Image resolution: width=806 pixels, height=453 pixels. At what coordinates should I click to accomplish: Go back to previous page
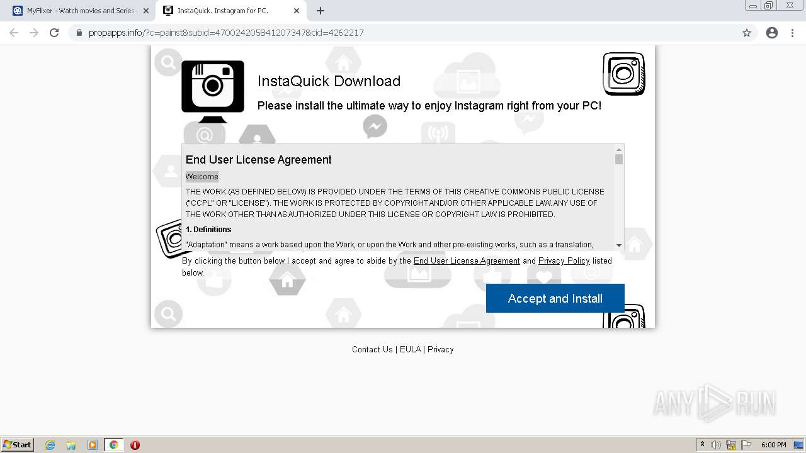14,33
